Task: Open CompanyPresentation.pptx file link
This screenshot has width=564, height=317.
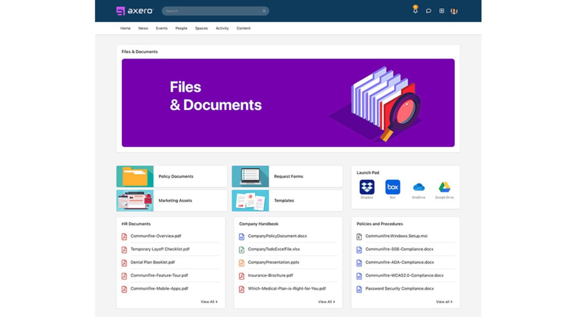Action: tap(273, 262)
